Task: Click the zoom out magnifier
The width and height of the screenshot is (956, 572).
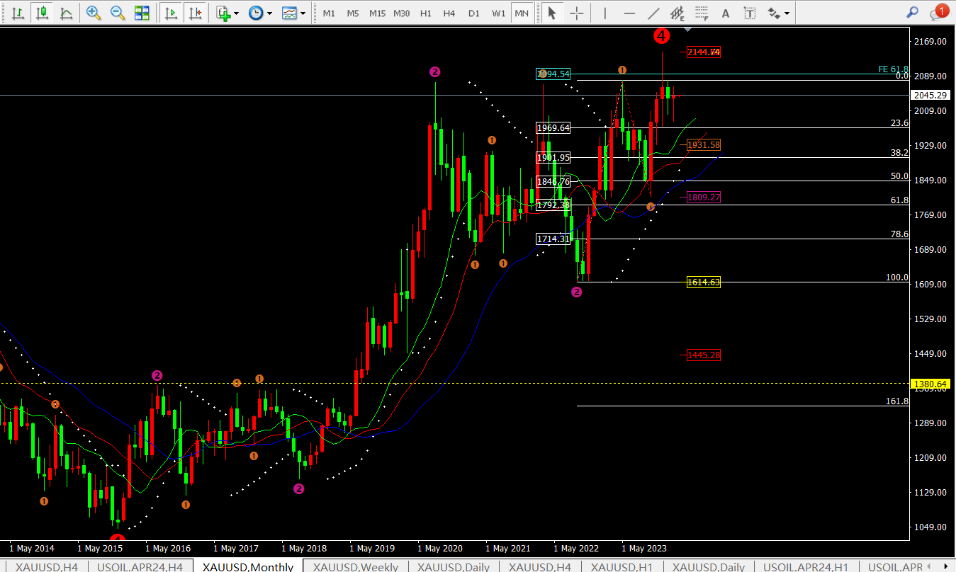Action: tap(118, 13)
